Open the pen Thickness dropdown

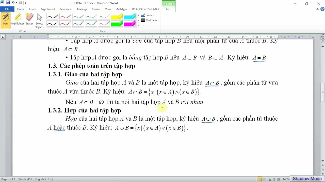coord(150,20)
